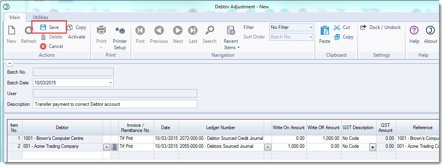The image size is (445, 168).
Task: Click Activate in the Actions group
Action: pos(77,37)
